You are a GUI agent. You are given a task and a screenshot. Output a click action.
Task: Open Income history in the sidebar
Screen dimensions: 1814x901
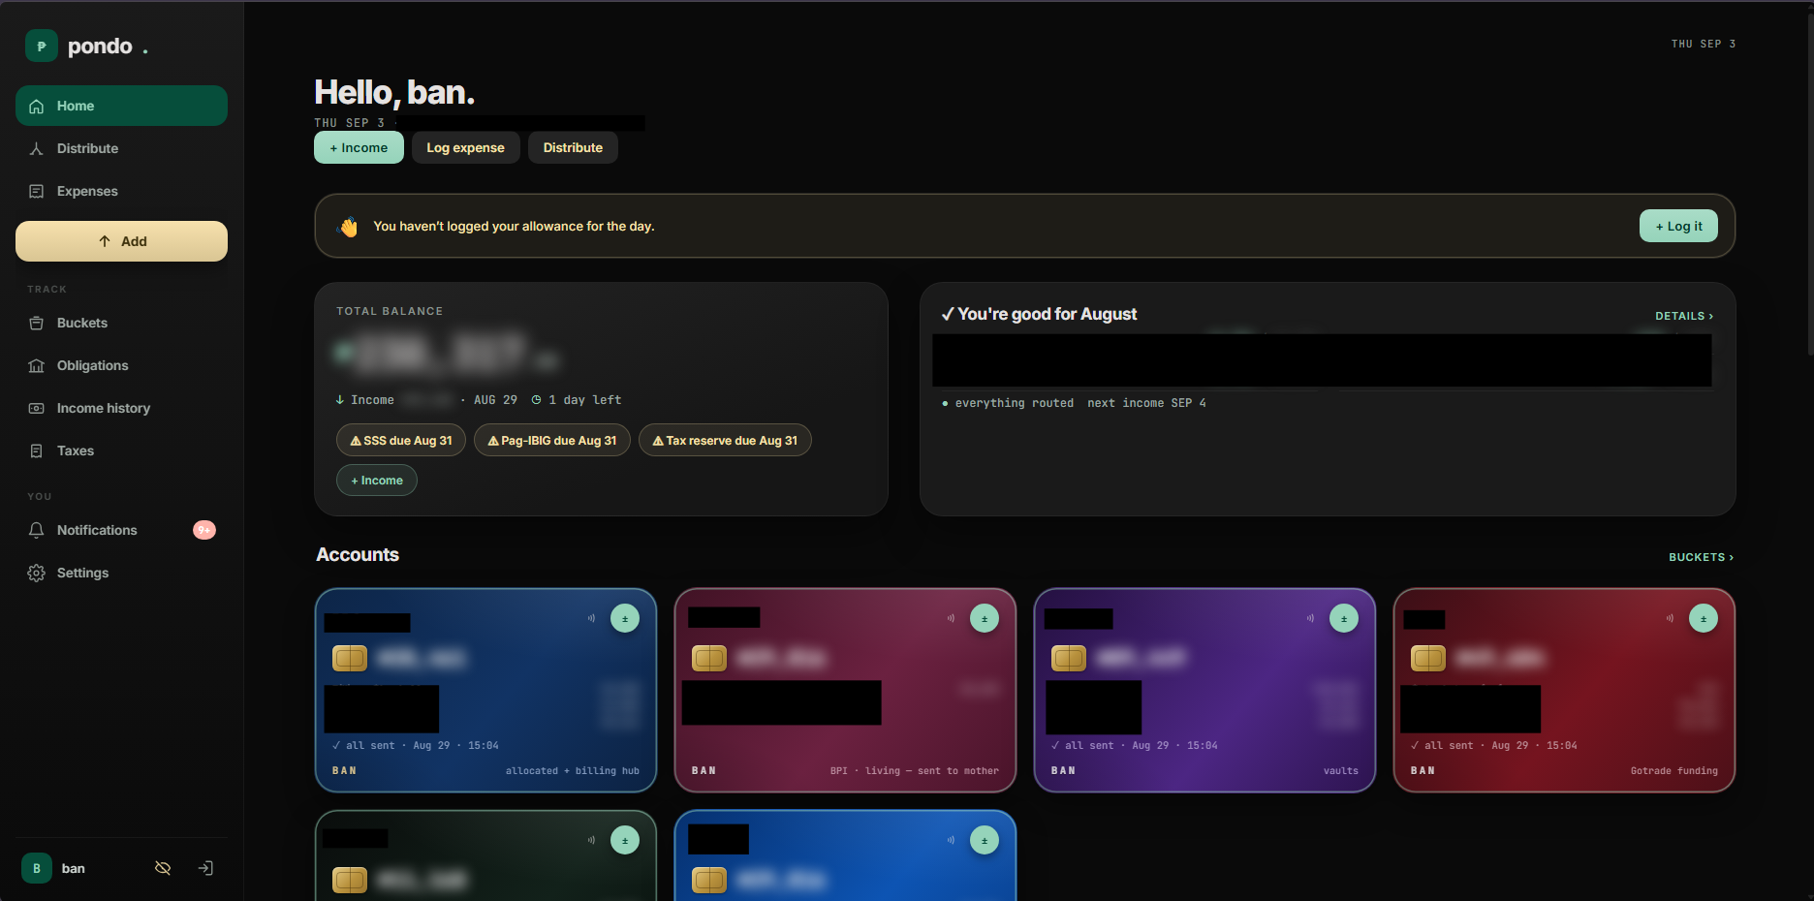click(x=121, y=408)
